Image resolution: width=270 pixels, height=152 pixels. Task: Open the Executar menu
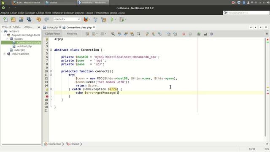[x=69, y=13]
